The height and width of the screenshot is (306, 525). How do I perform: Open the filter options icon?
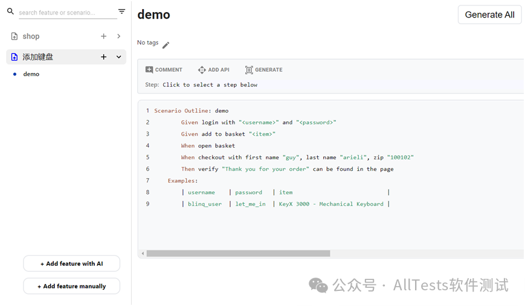pos(122,11)
